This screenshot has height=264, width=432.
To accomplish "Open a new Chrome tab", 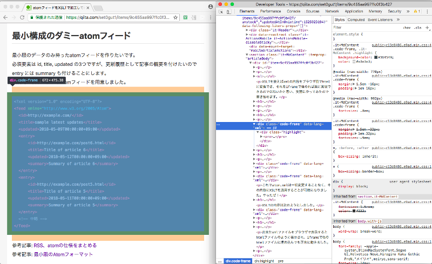I will 98,8.
